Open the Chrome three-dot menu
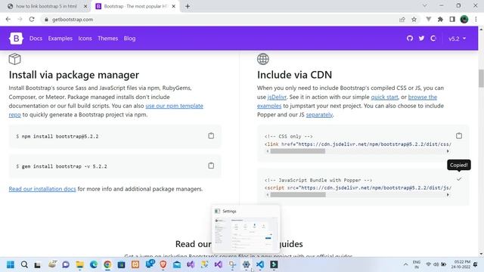The height and width of the screenshot is (272, 484). pyautogui.click(x=476, y=19)
